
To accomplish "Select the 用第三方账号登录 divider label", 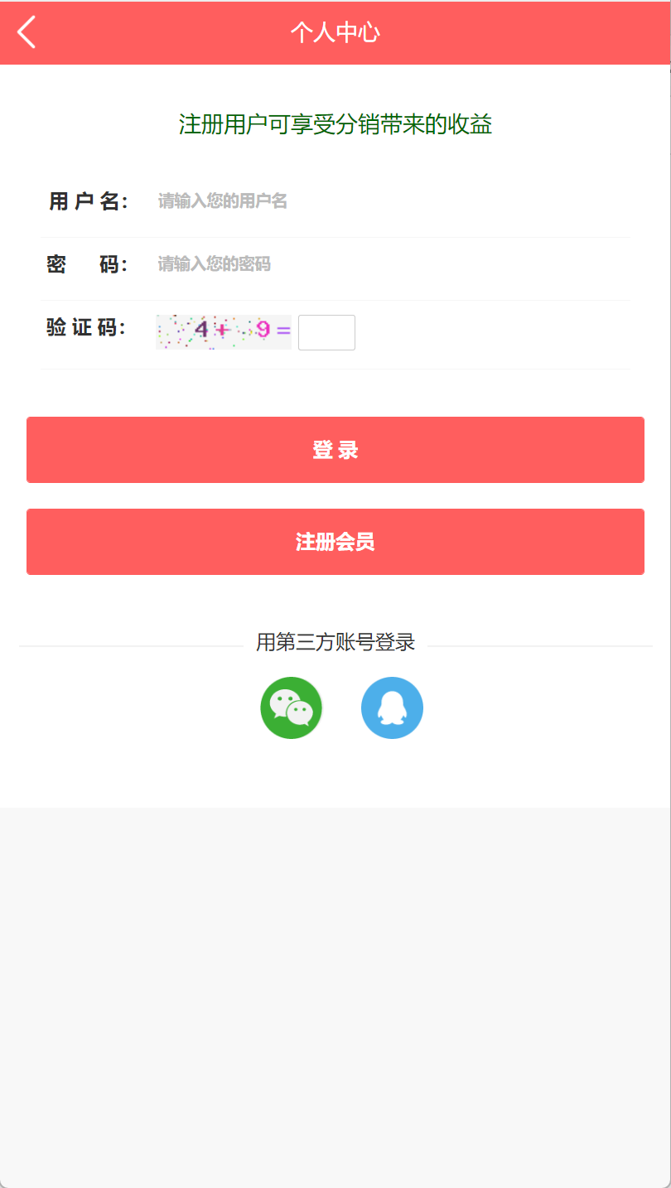I will 335,642.
